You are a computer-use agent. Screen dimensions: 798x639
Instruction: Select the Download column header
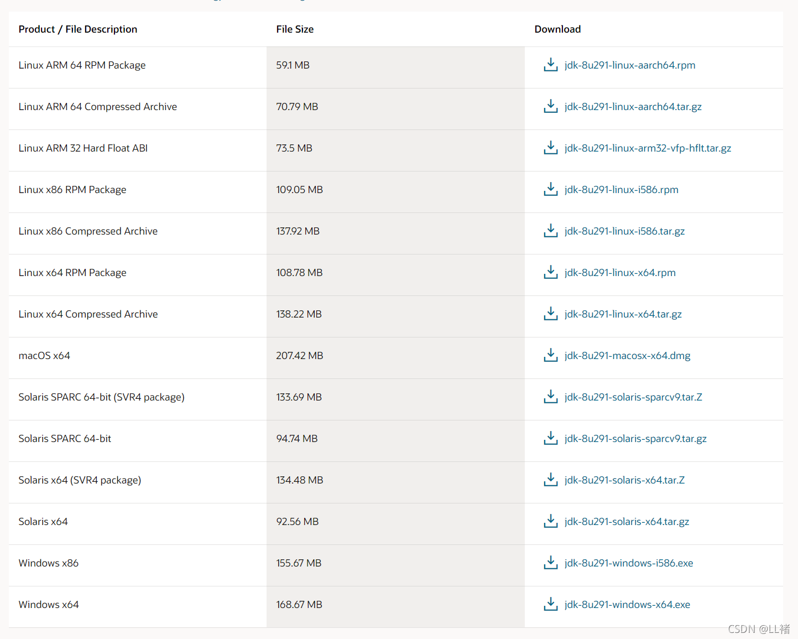click(557, 29)
